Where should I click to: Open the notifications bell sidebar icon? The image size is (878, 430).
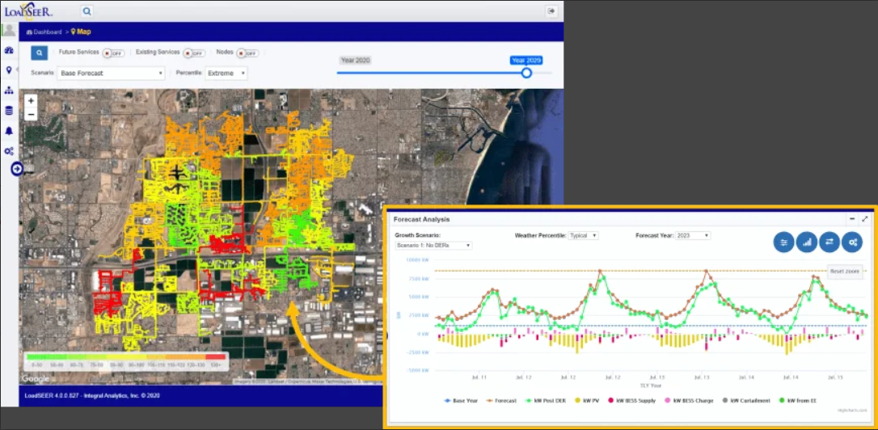point(9,131)
